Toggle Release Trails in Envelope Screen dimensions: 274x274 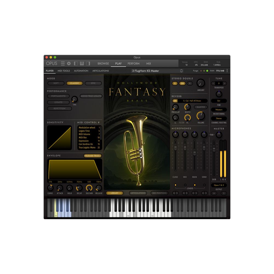93,156
